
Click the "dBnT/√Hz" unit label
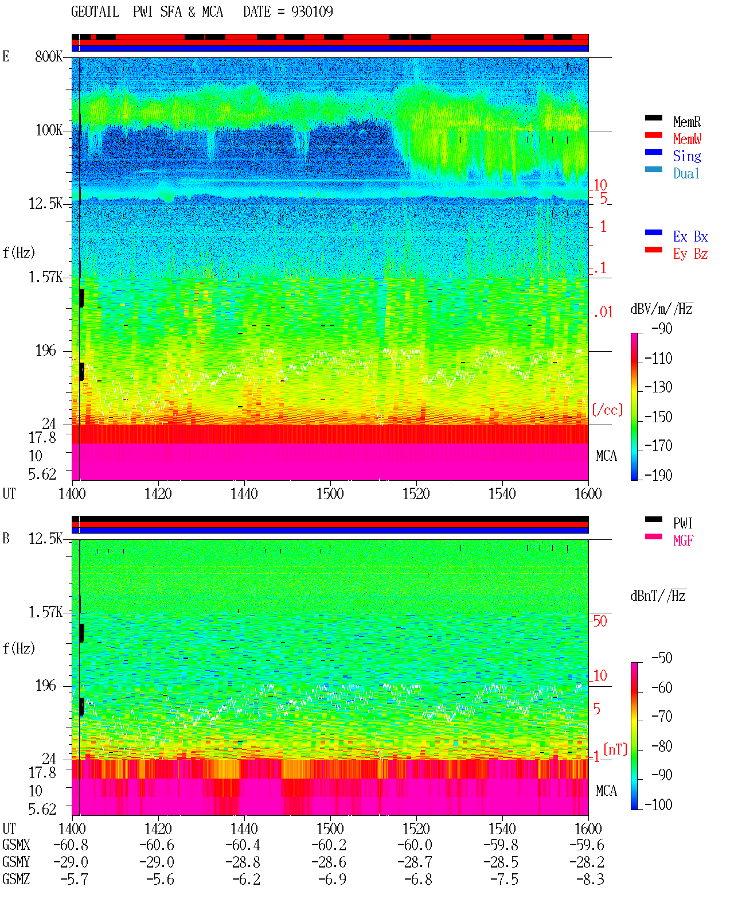658,596
